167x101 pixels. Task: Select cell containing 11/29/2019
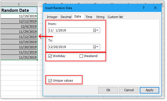point(19,32)
